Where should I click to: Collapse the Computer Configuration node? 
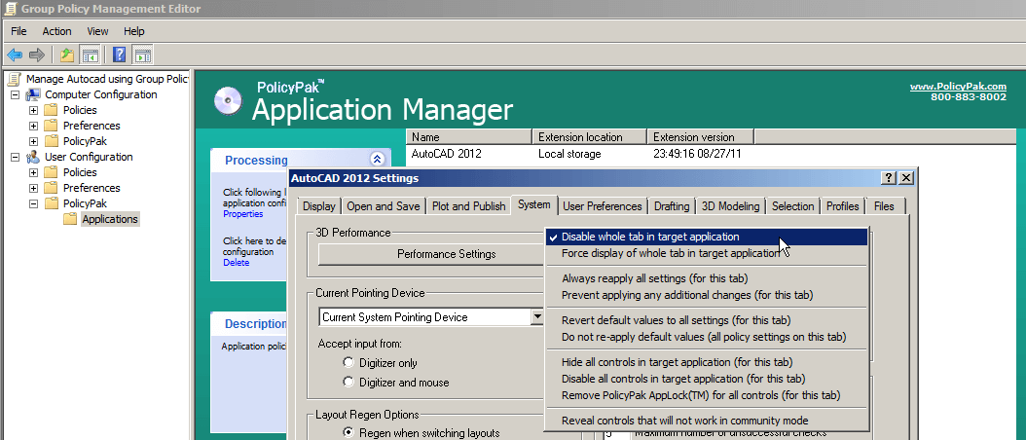point(15,95)
